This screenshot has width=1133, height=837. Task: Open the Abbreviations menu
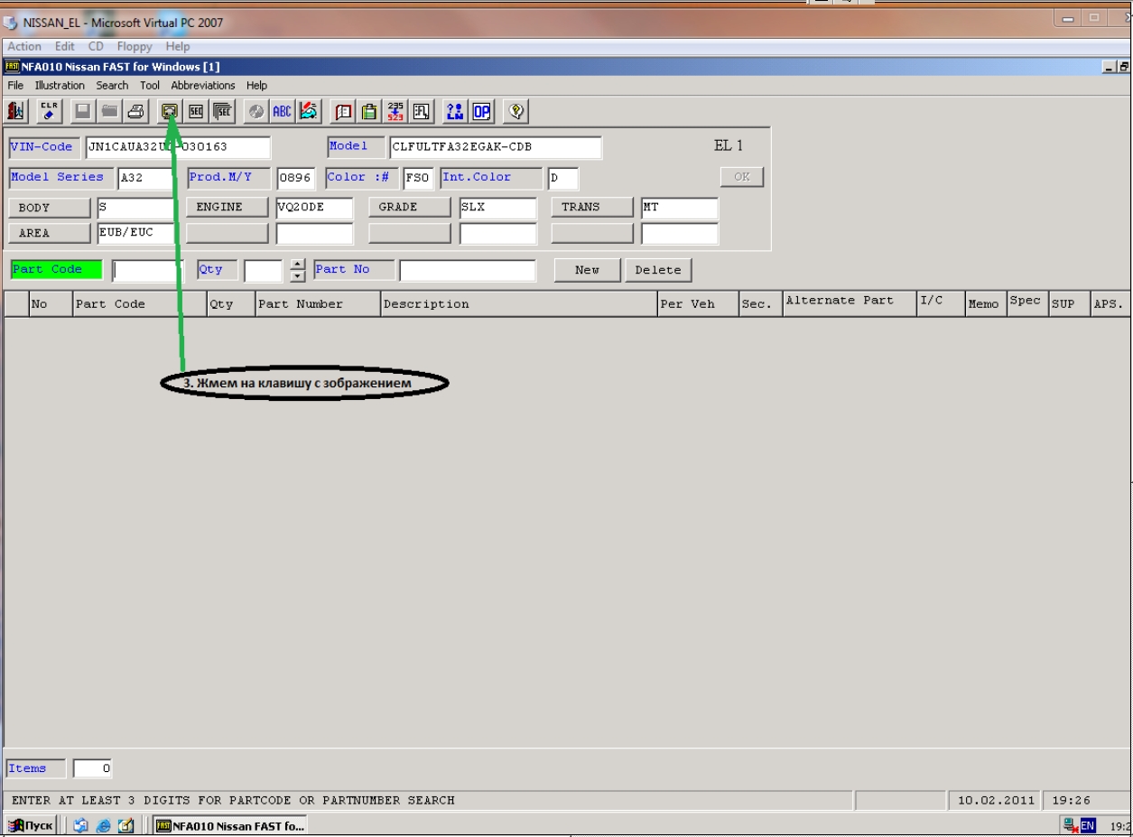(203, 86)
